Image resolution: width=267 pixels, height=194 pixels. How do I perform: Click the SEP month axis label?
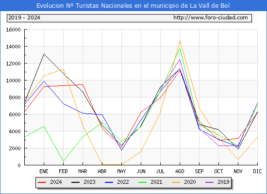tap(199, 171)
